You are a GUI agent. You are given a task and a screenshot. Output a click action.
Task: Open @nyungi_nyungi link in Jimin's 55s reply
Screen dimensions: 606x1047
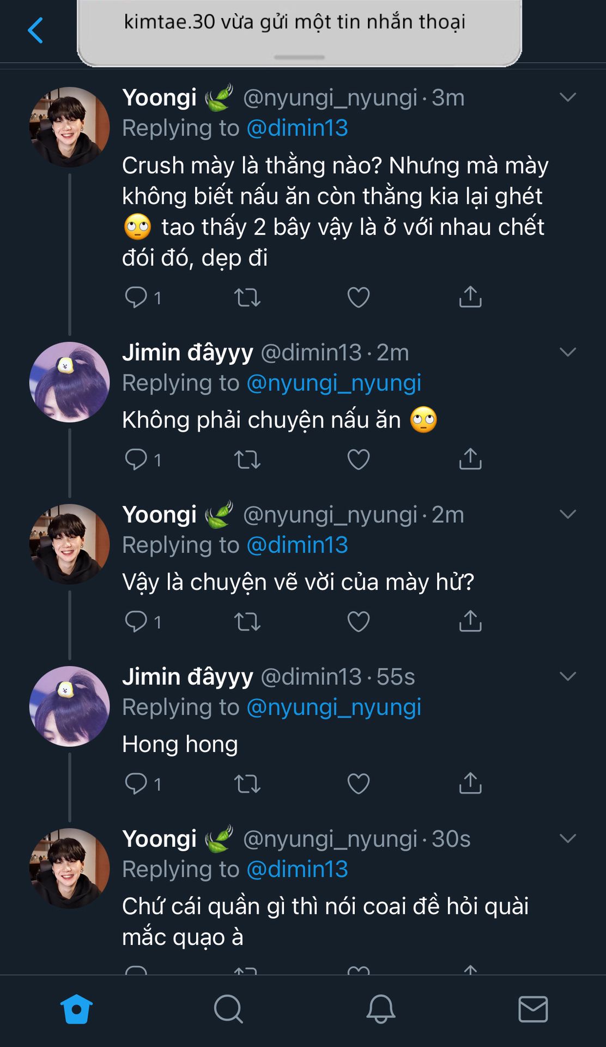[x=334, y=707]
